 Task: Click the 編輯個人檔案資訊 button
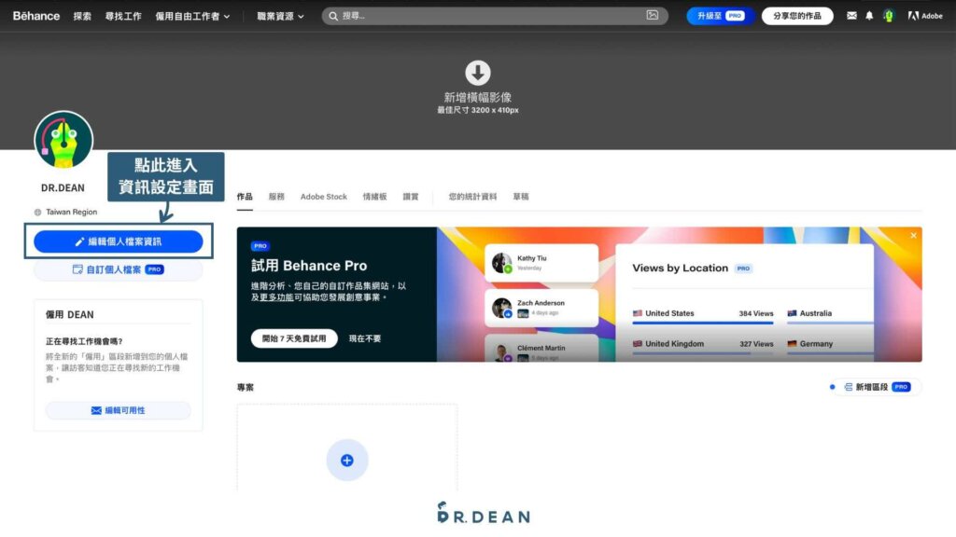pyautogui.click(x=119, y=241)
